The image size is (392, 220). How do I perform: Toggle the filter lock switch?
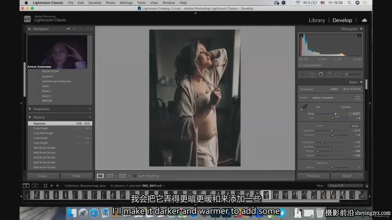pos(367,186)
